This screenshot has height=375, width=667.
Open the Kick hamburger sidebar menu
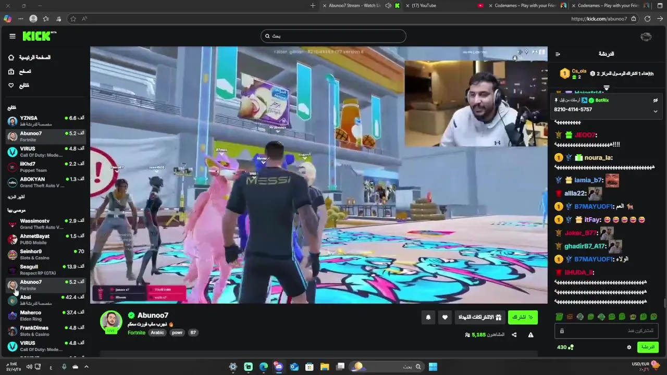pos(12,36)
